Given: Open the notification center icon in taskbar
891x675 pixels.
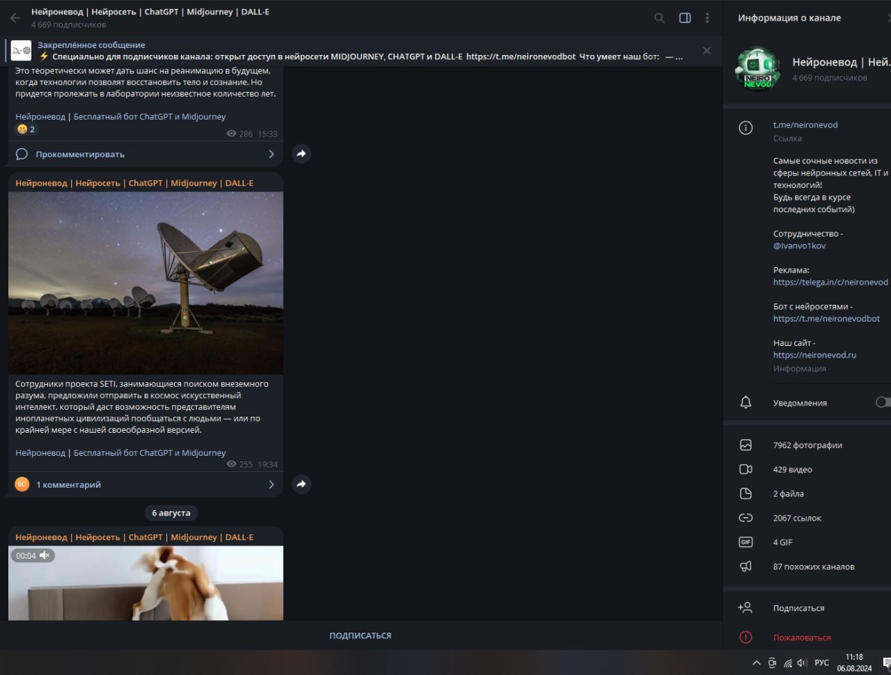Looking at the screenshot, I should point(887,662).
